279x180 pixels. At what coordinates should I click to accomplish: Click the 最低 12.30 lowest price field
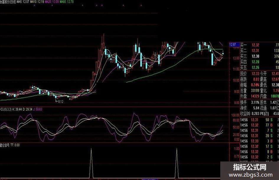269,85
